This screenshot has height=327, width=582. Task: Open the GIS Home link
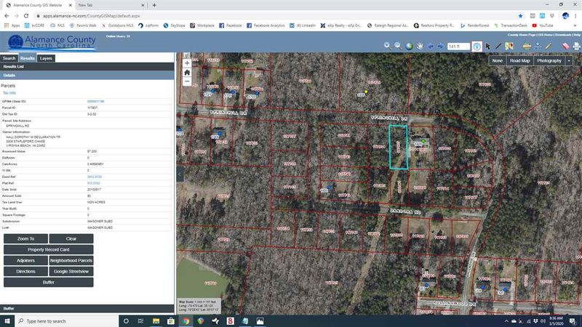coord(545,35)
